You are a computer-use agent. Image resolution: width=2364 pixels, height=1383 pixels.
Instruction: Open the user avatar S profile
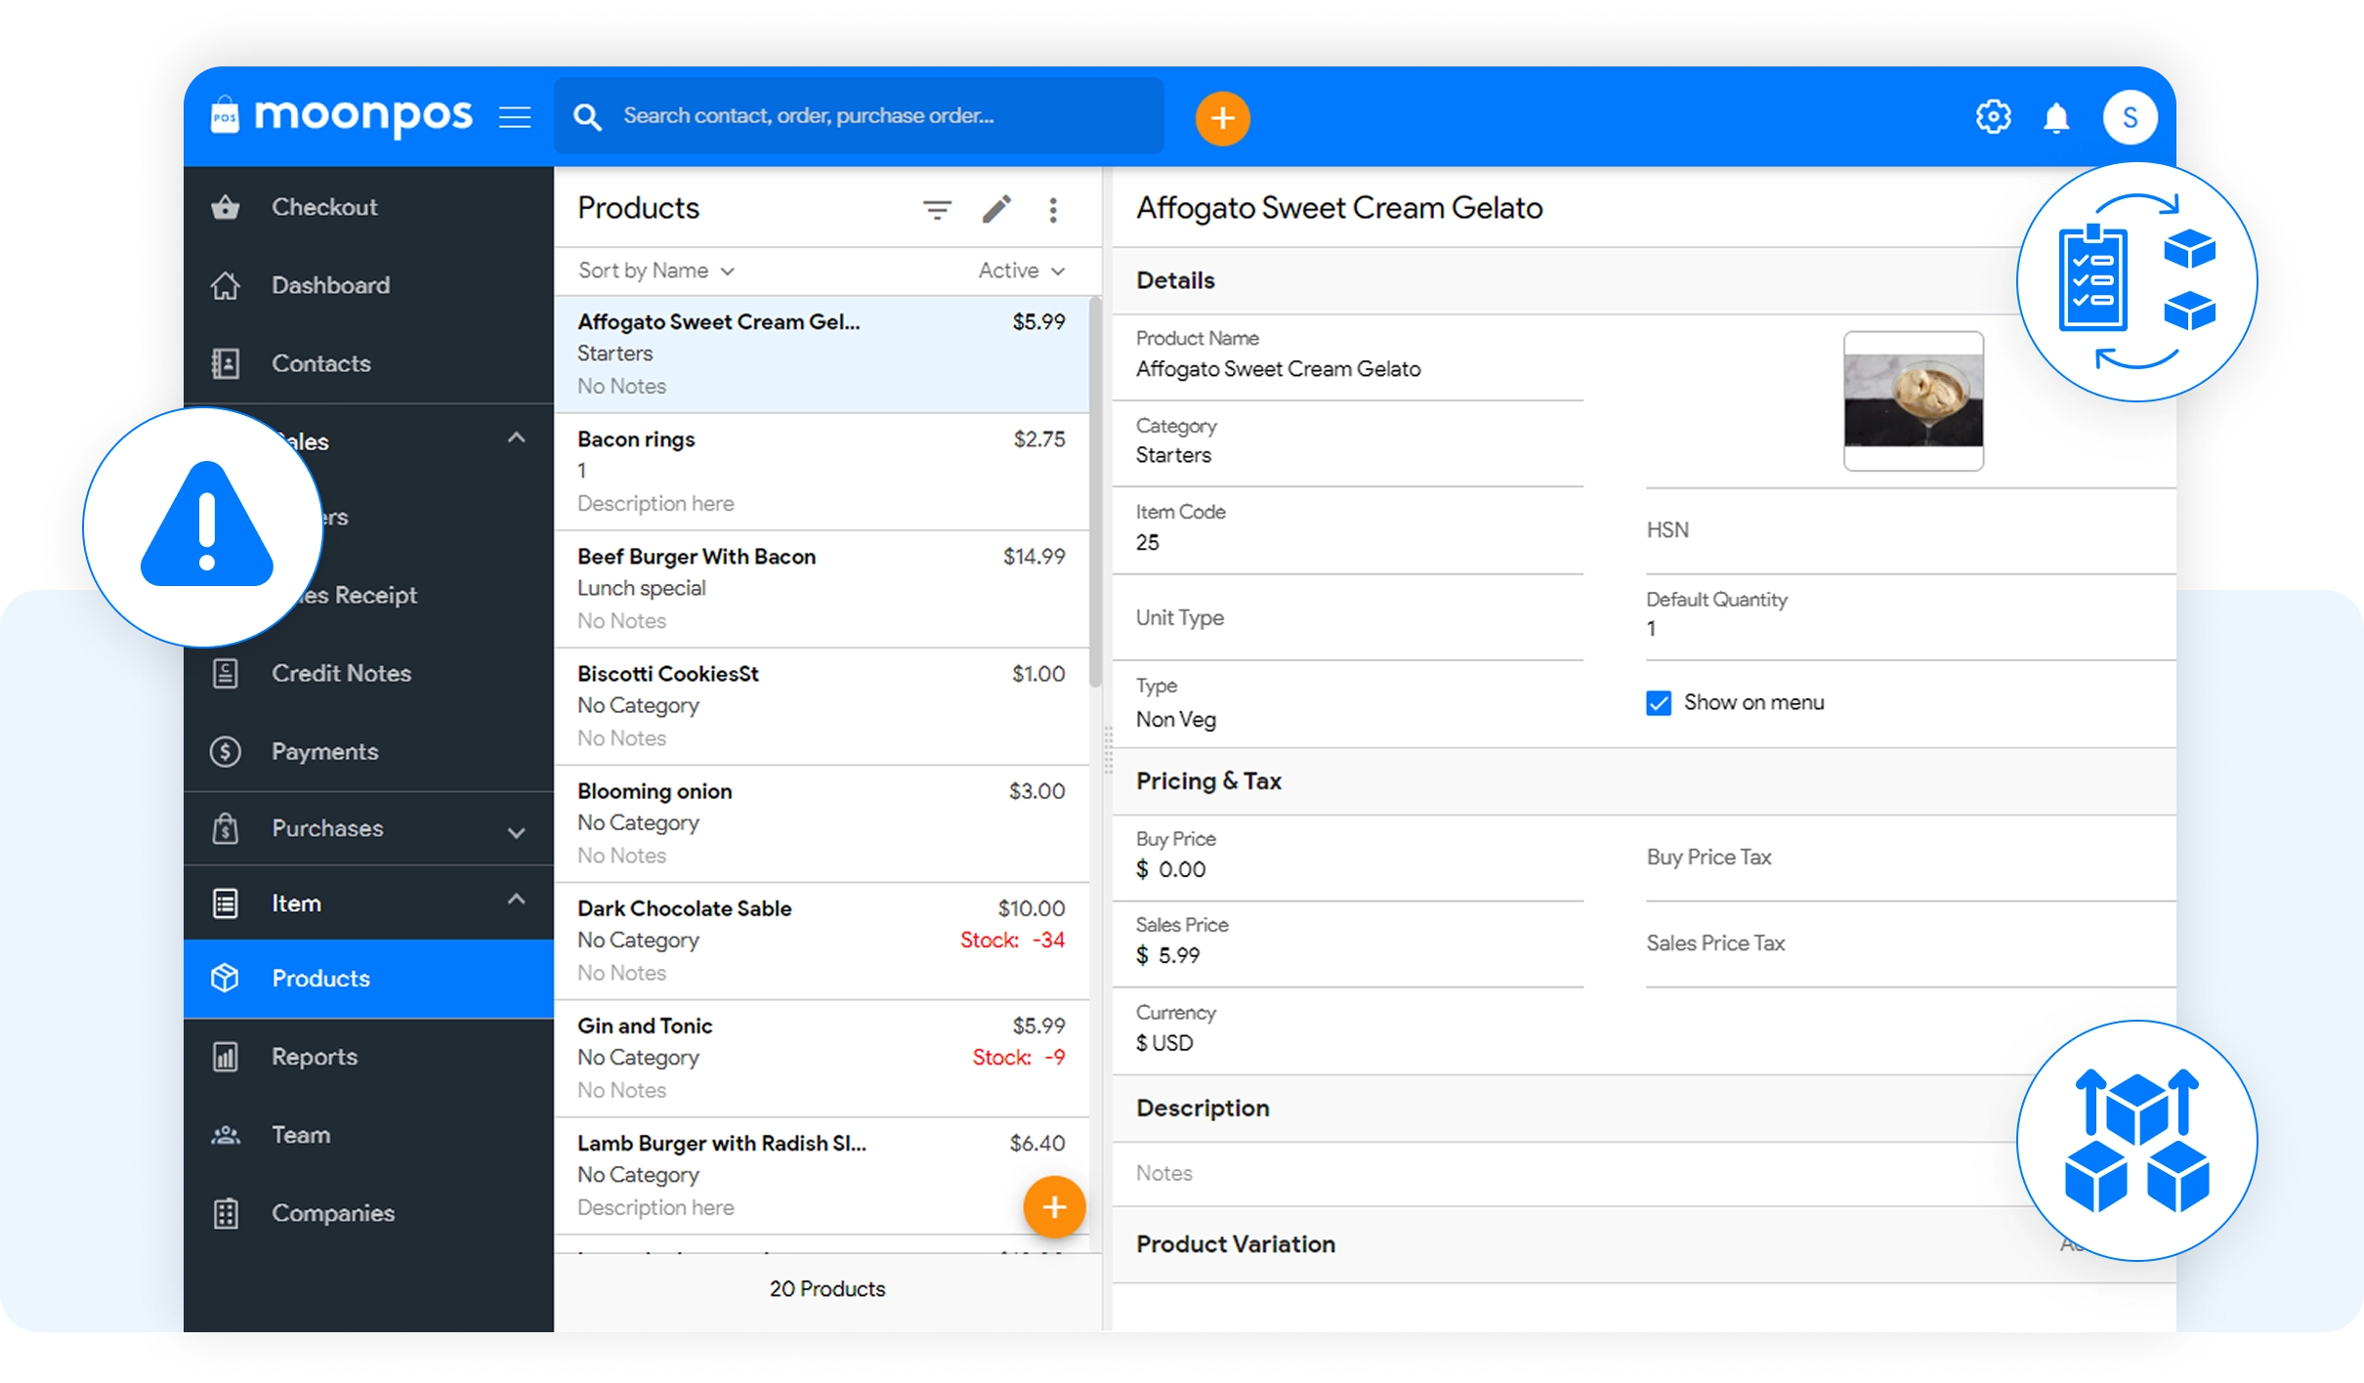(x=2130, y=117)
